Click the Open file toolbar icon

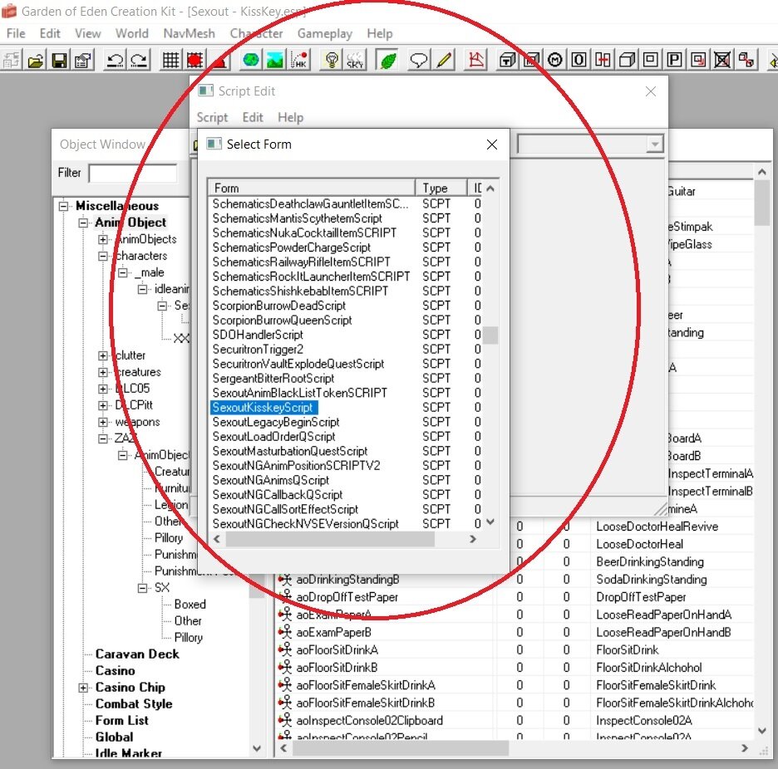click(x=35, y=61)
